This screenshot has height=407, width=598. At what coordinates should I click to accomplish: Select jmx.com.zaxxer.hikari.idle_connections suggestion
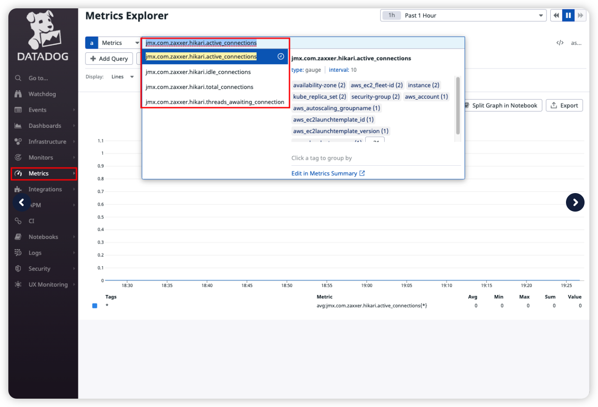coord(215,72)
